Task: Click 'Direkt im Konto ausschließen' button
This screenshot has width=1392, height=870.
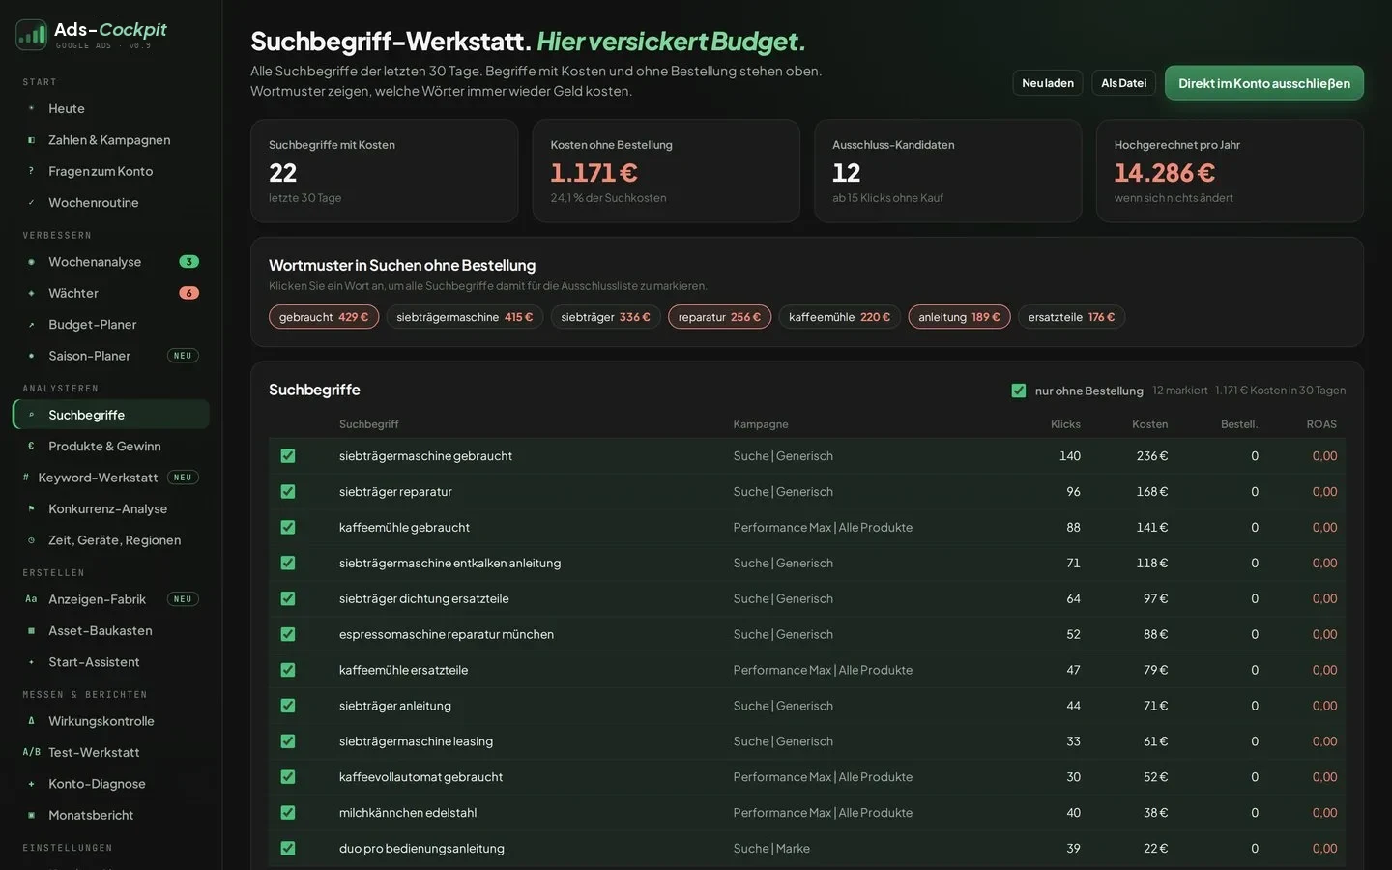Action: click(1264, 83)
